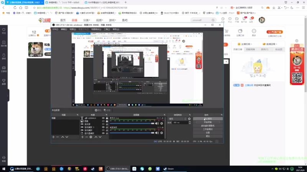The image size is (307, 172).
Task: Click the Exit button in OBS controls
Action: coord(208,136)
